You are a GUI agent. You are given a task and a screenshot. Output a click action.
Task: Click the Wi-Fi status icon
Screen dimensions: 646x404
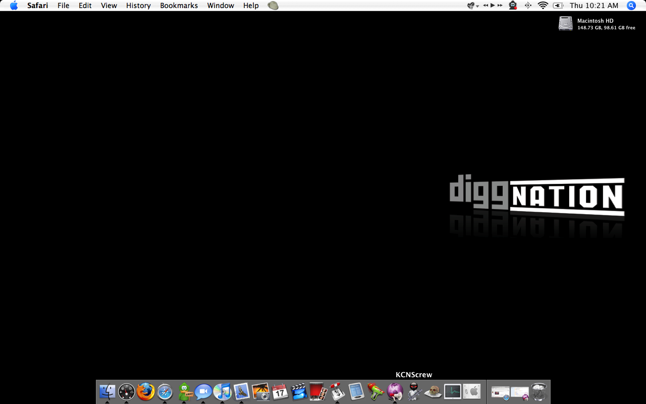pyautogui.click(x=543, y=6)
